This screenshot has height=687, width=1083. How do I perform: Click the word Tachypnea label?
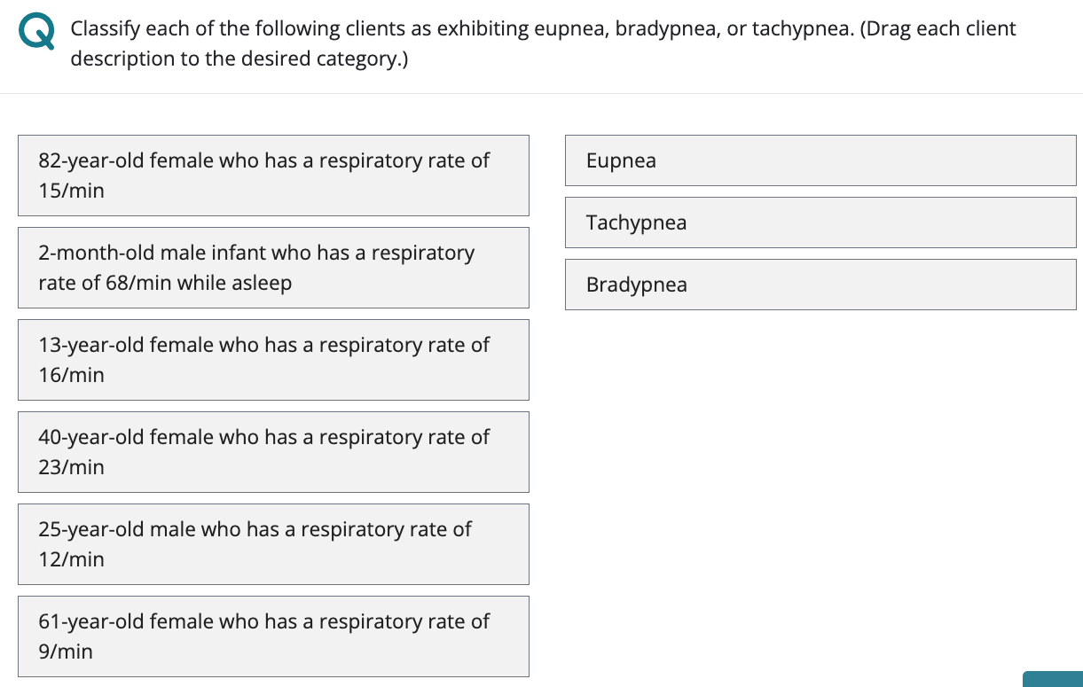(x=636, y=222)
